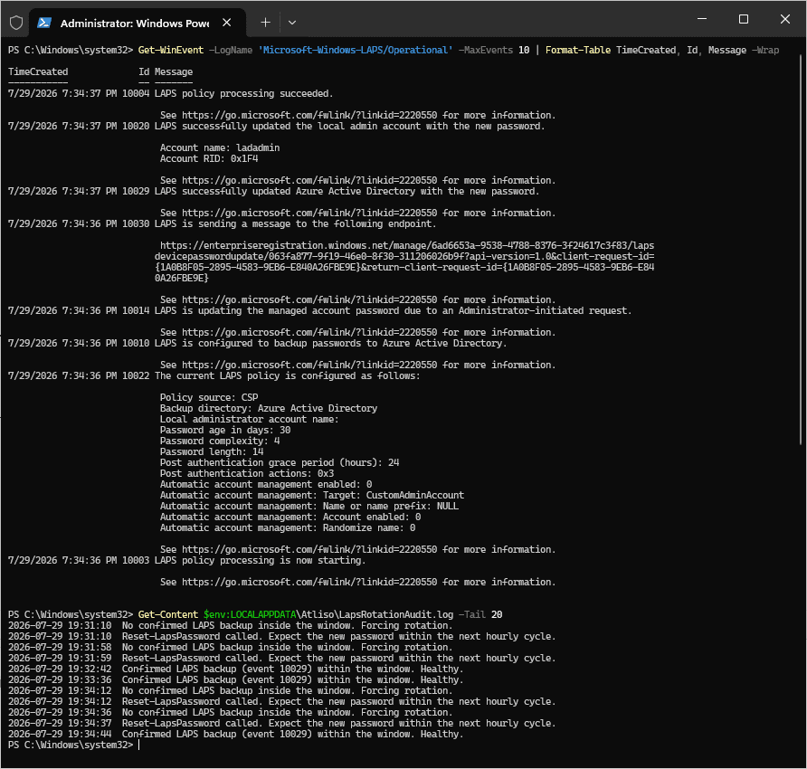Click log entry at 2026-07-29 19:31:58
This screenshot has width=807, height=769.
[x=230, y=648]
